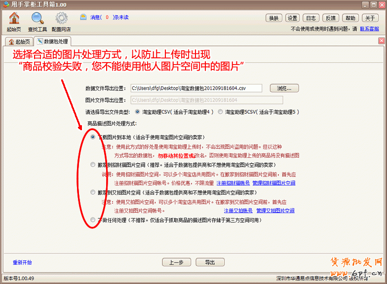Image resolution: width=387 pixels, height=284 pixels.
Task: Click the 联系客服 link
Action: coord(369,29)
